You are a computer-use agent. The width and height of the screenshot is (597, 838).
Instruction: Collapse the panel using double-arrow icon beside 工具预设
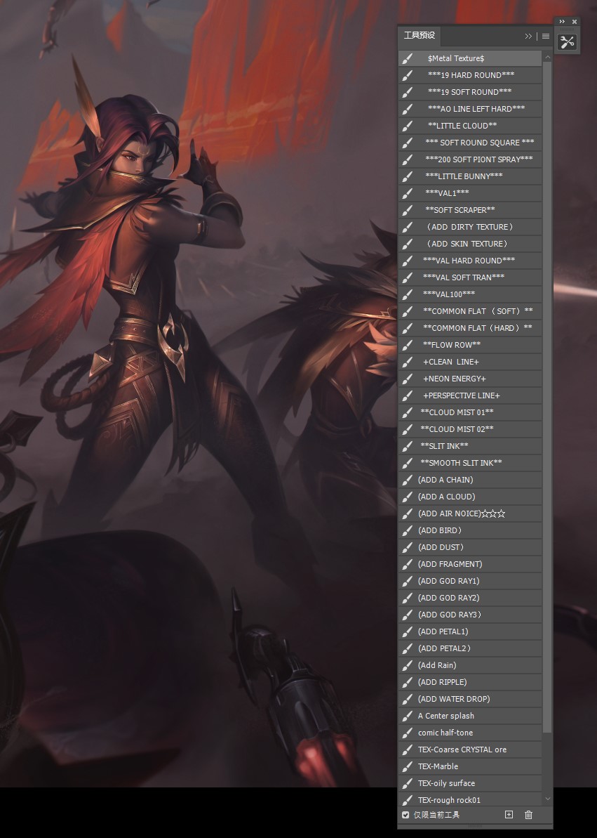click(x=528, y=37)
